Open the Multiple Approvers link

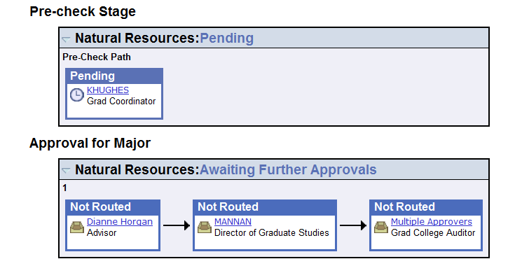431,221
